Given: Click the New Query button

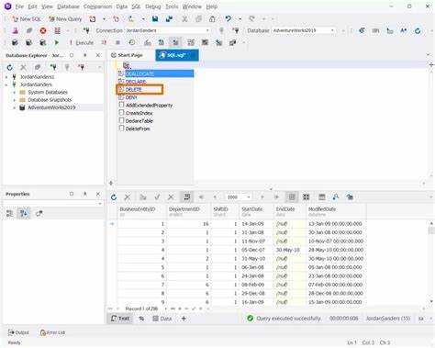Looking at the screenshot, I should (x=65, y=19).
